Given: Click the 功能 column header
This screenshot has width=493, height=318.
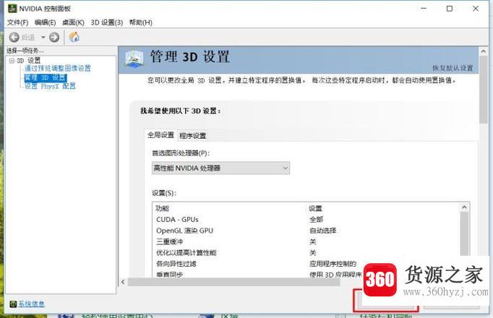Looking at the screenshot, I should pyautogui.click(x=162, y=208).
